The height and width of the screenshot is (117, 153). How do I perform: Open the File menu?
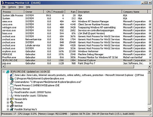4,7
